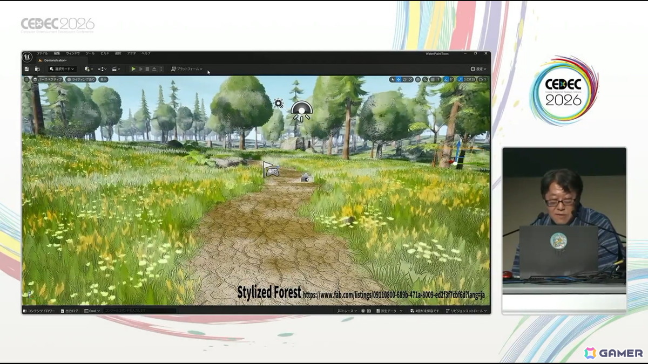The width and height of the screenshot is (648, 364).
Task: Start Play in Editor with green play button
Action: [x=133, y=69]
